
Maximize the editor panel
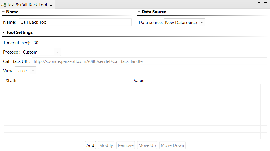tap(266, 4)
